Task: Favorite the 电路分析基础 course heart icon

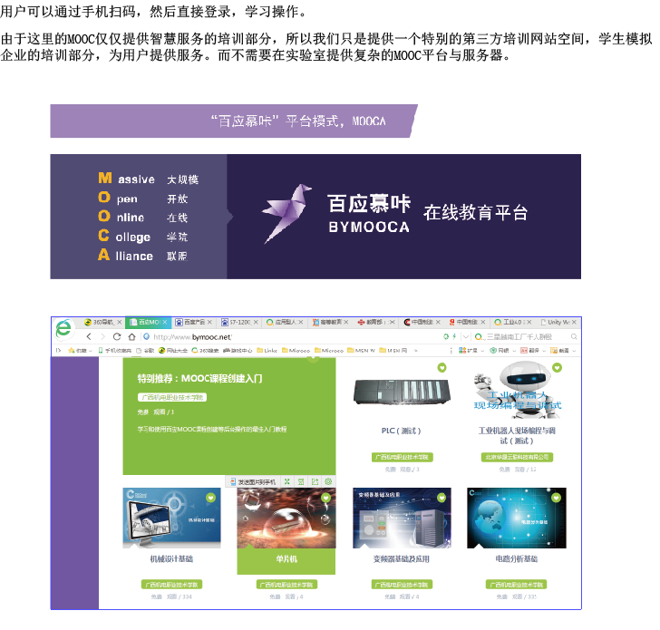Action: pyautogui.click(x=556, y=498)
